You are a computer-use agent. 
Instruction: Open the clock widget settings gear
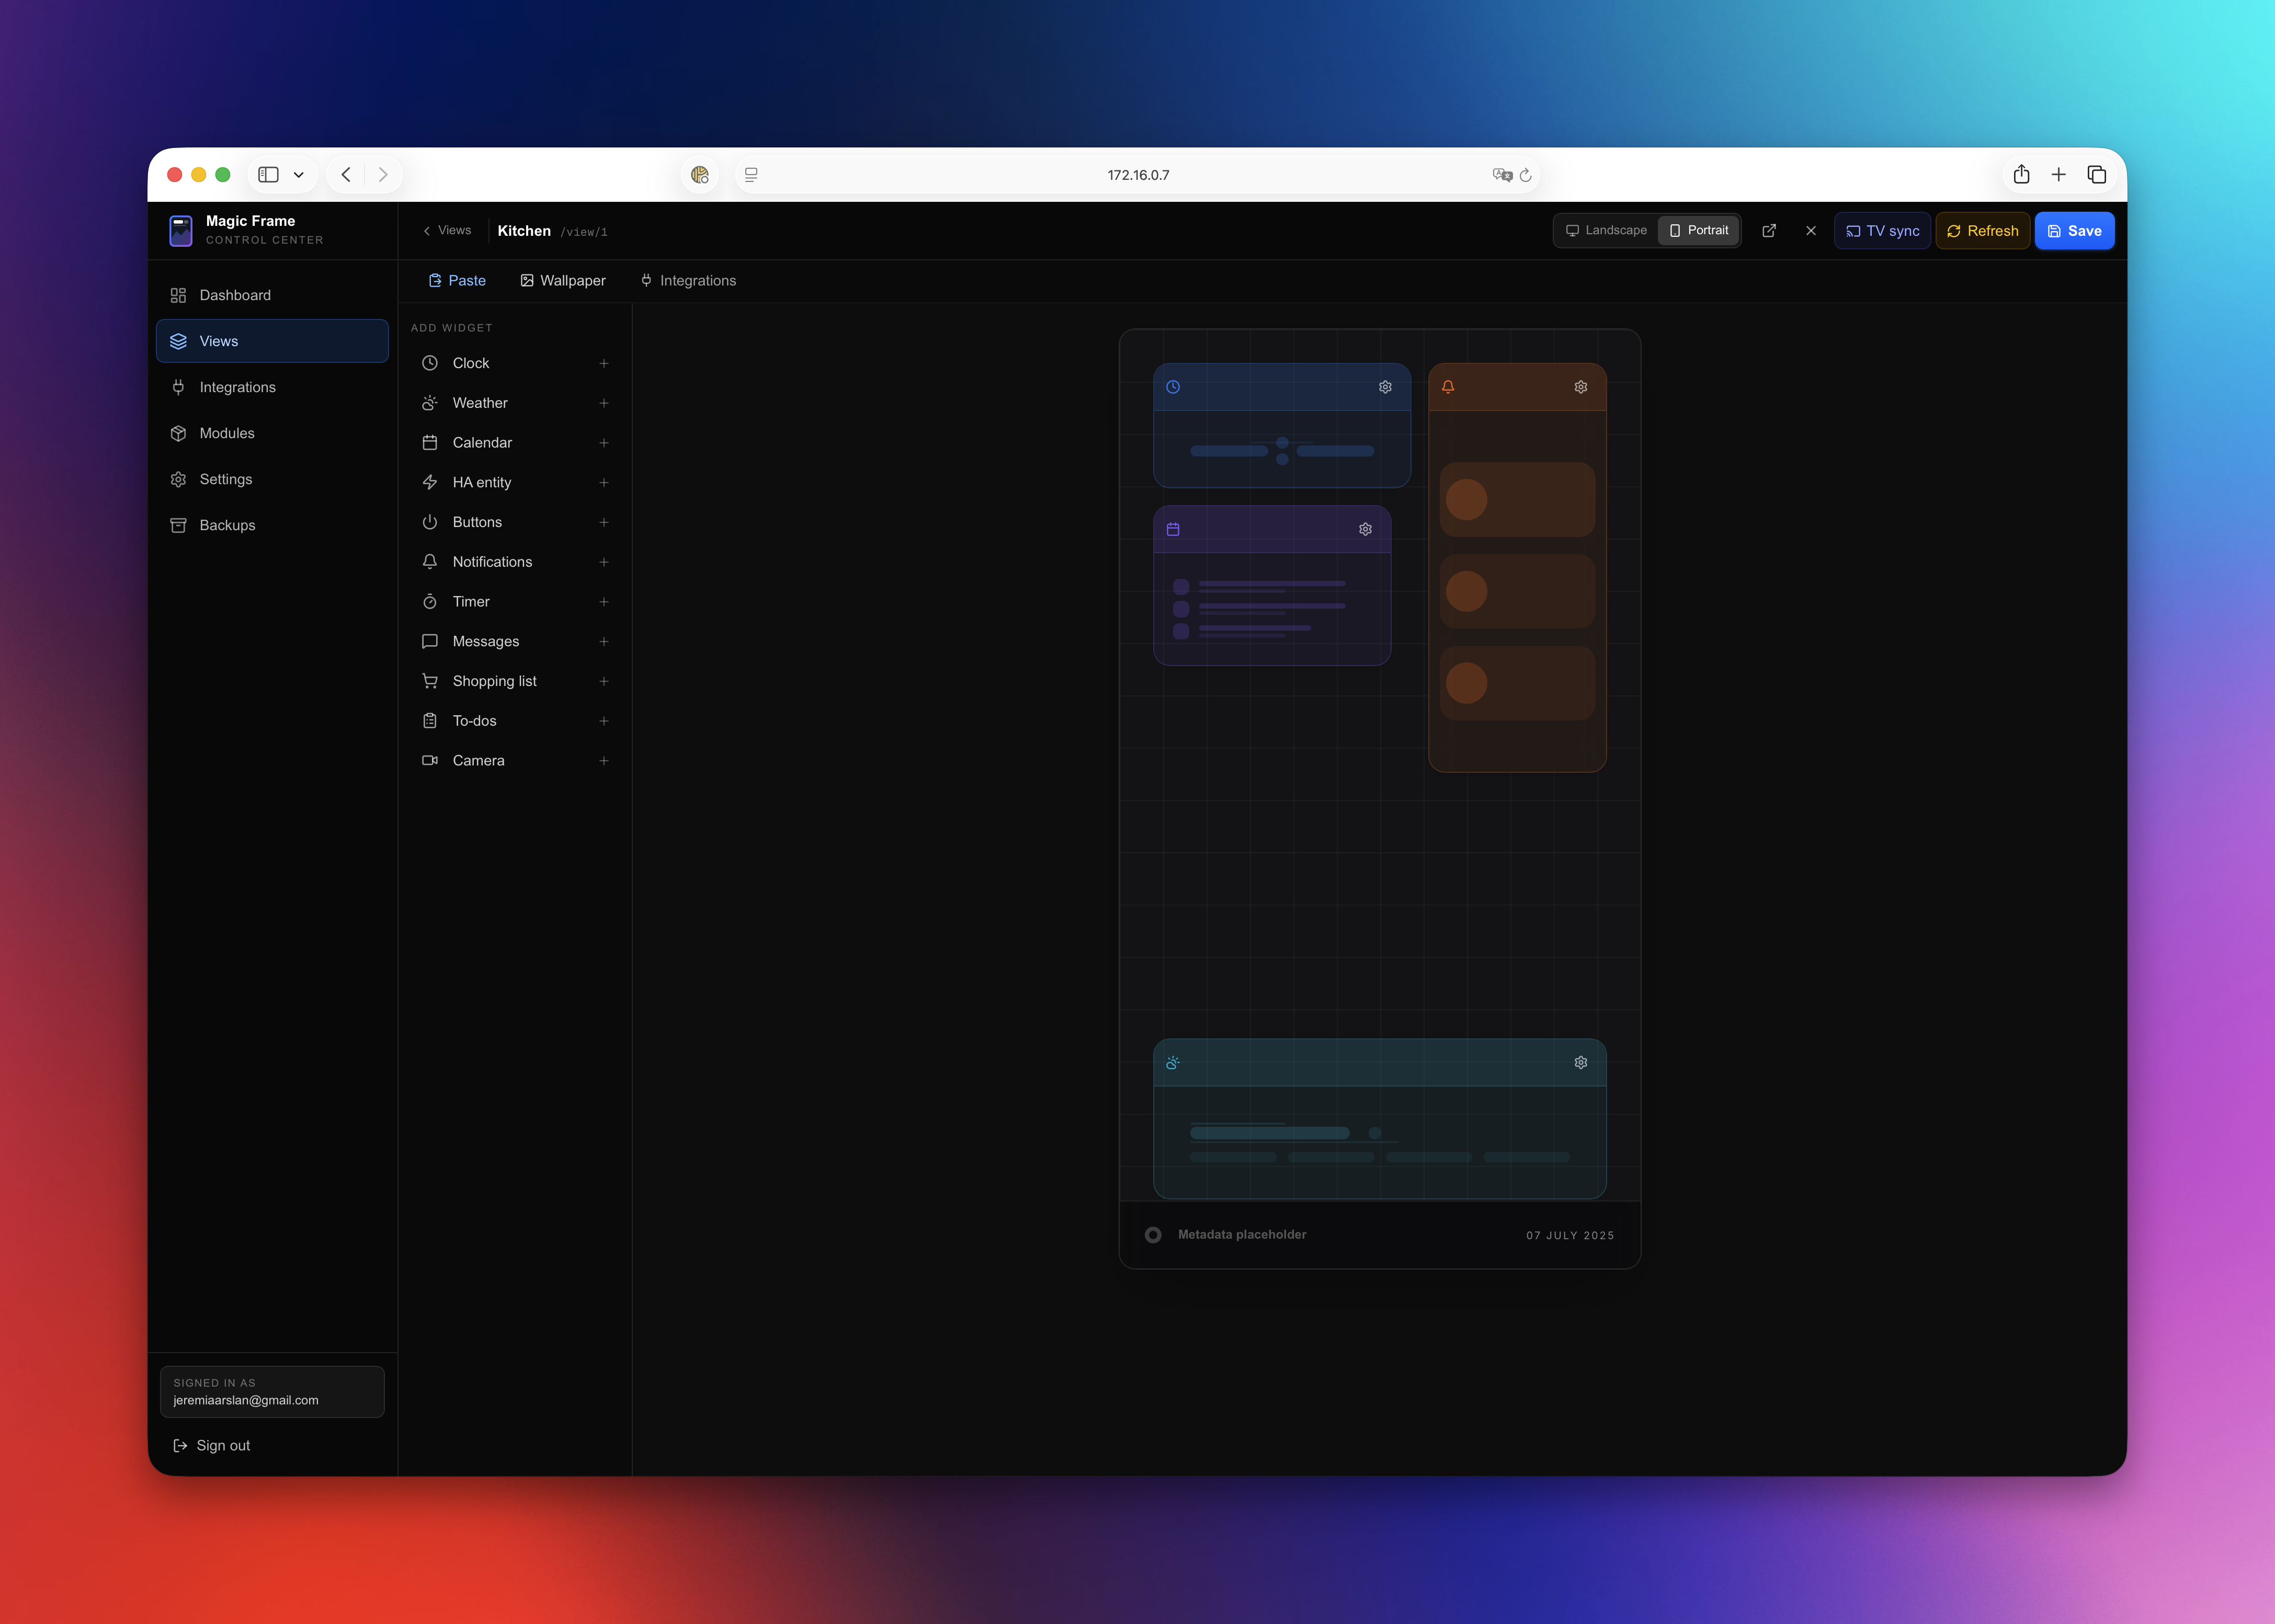[1385, 387]
